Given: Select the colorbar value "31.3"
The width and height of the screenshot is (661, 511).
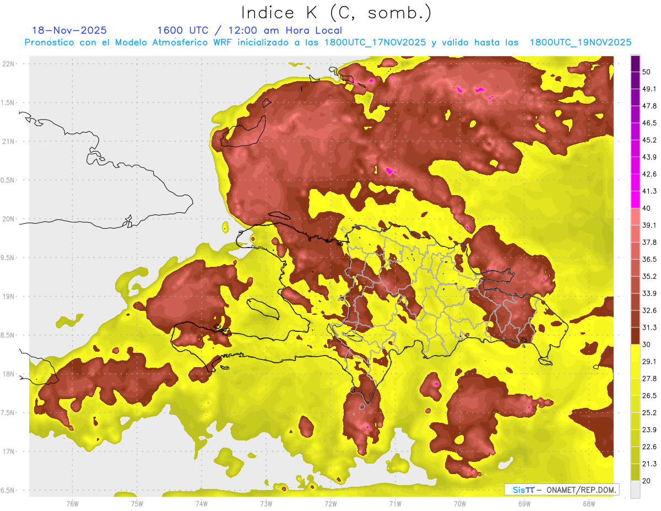Looking at the screenshot, I should click(x=649, y=327).
